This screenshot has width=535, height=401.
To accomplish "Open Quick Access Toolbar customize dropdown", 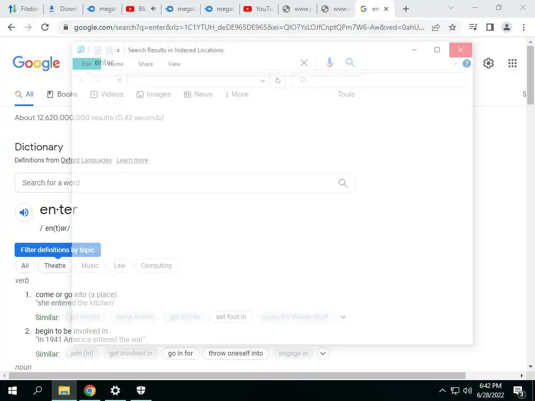I will (118, 51).
